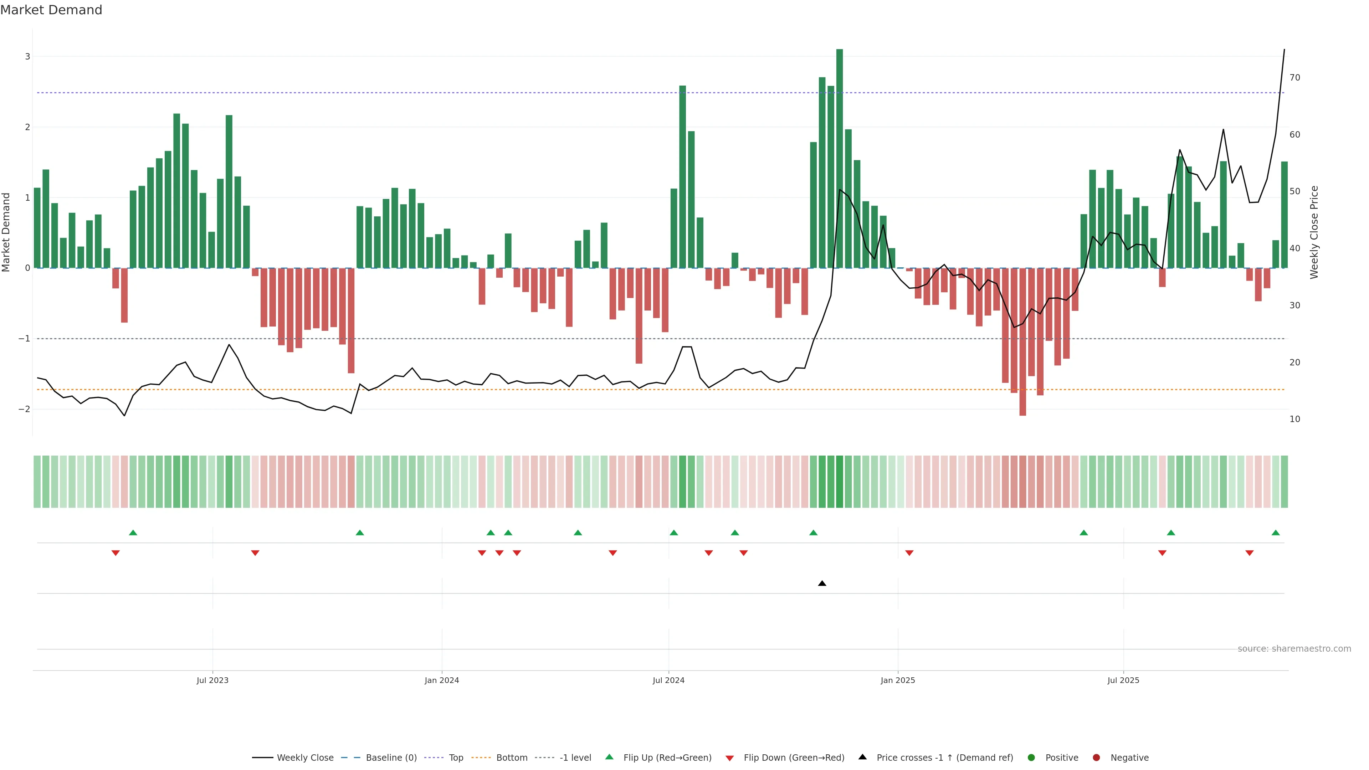Click the black price-cross triangle marker in chart

[x=822, y=584]
